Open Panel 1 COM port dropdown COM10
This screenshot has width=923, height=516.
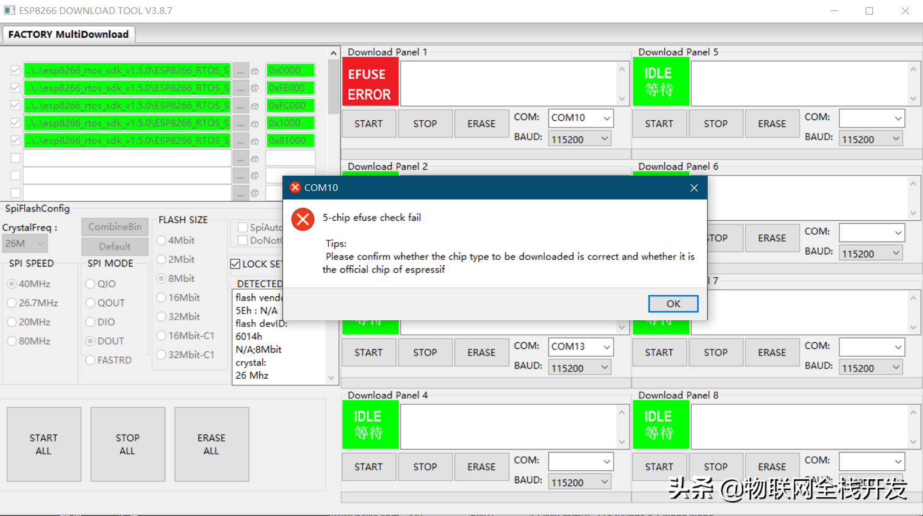[x=580, y=118]
